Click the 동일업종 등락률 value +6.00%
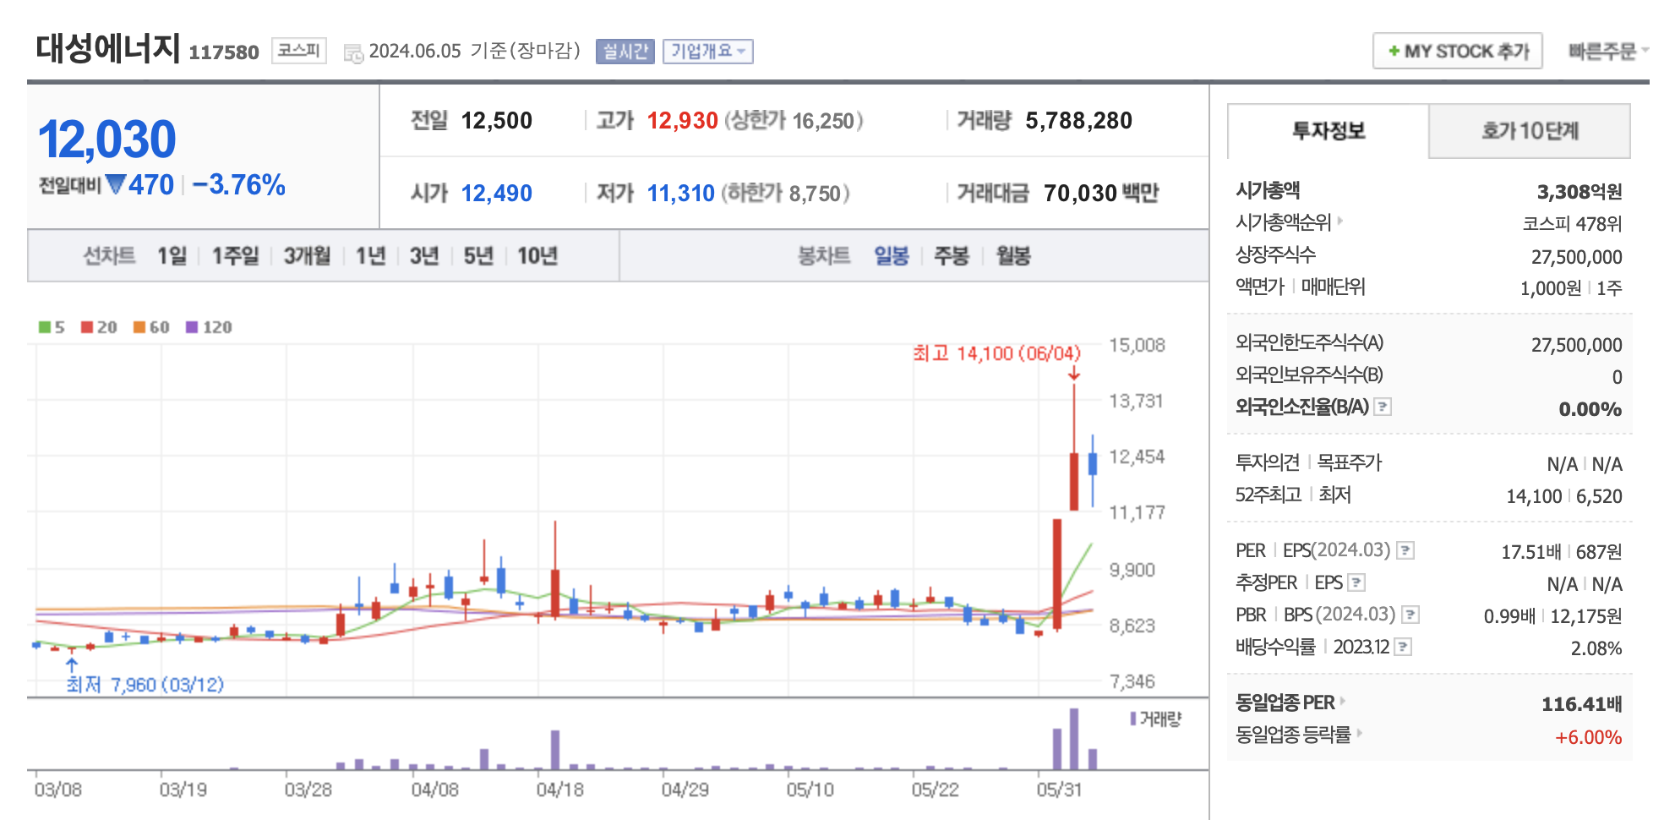 click(x=1589, y=737)
